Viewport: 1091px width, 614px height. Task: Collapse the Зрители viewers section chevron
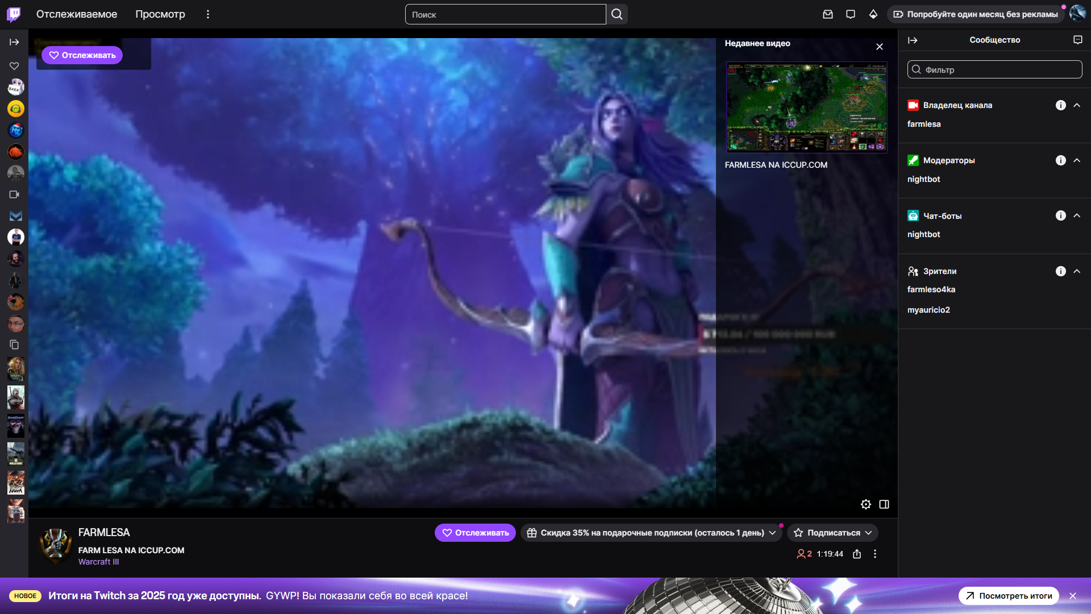click(1077, 271)
